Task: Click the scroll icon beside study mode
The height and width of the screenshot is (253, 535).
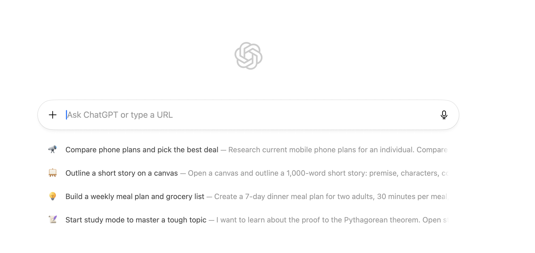Action: (x=53, y=220)
